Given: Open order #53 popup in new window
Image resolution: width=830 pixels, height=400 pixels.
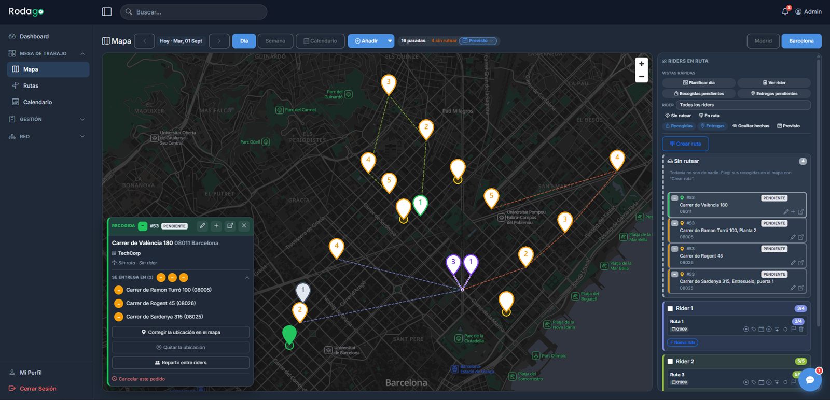Looking at the screenshot, I should (x=230, y=226).
